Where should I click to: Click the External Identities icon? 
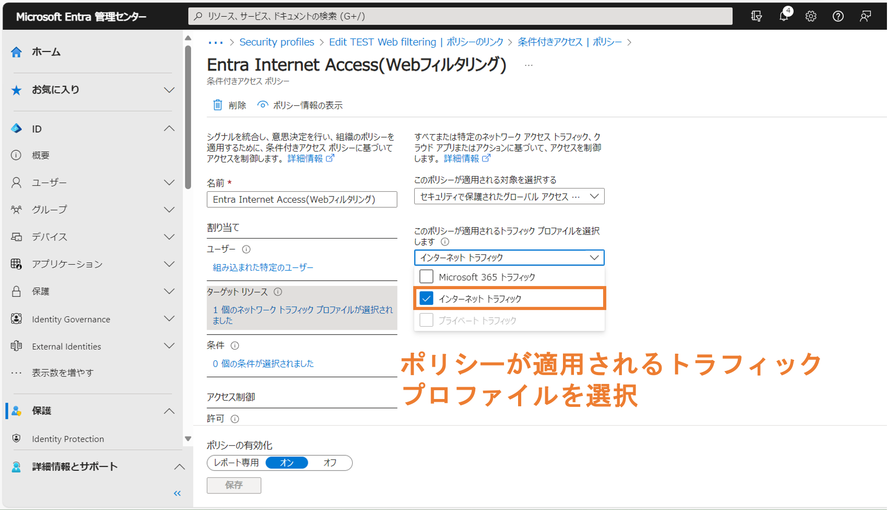17,346
